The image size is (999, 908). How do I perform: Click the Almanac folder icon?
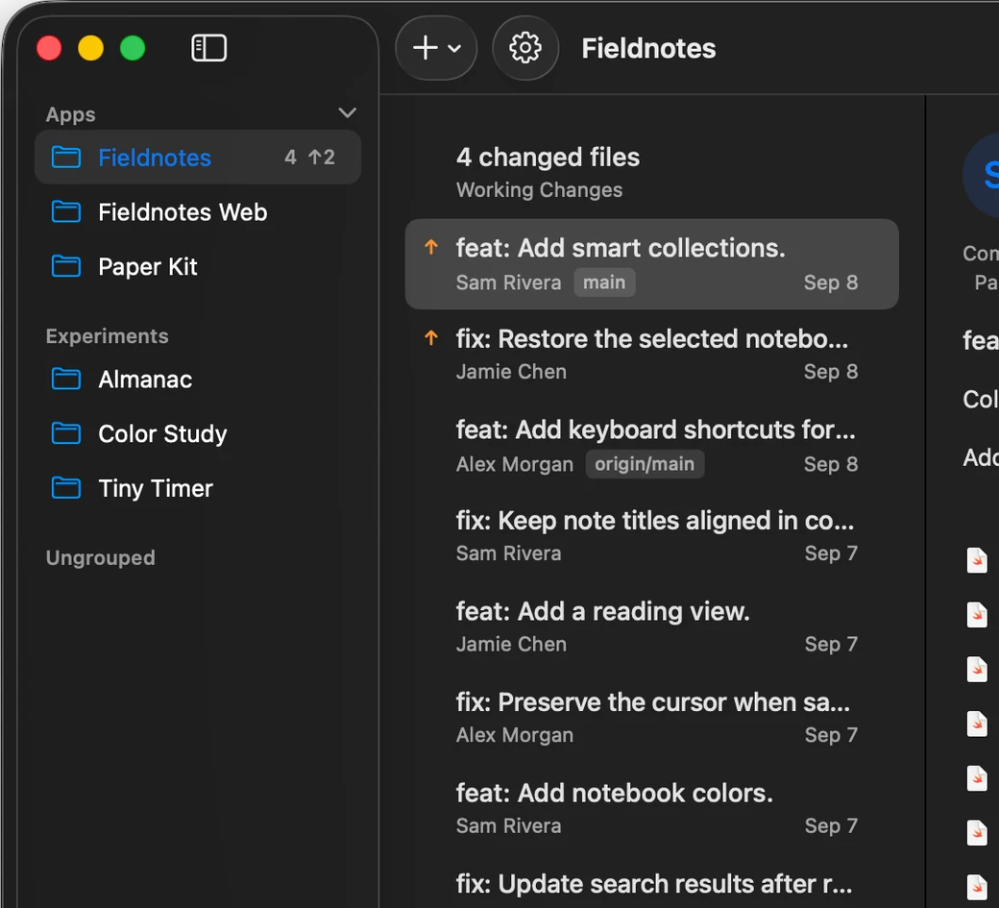(66, 380)
